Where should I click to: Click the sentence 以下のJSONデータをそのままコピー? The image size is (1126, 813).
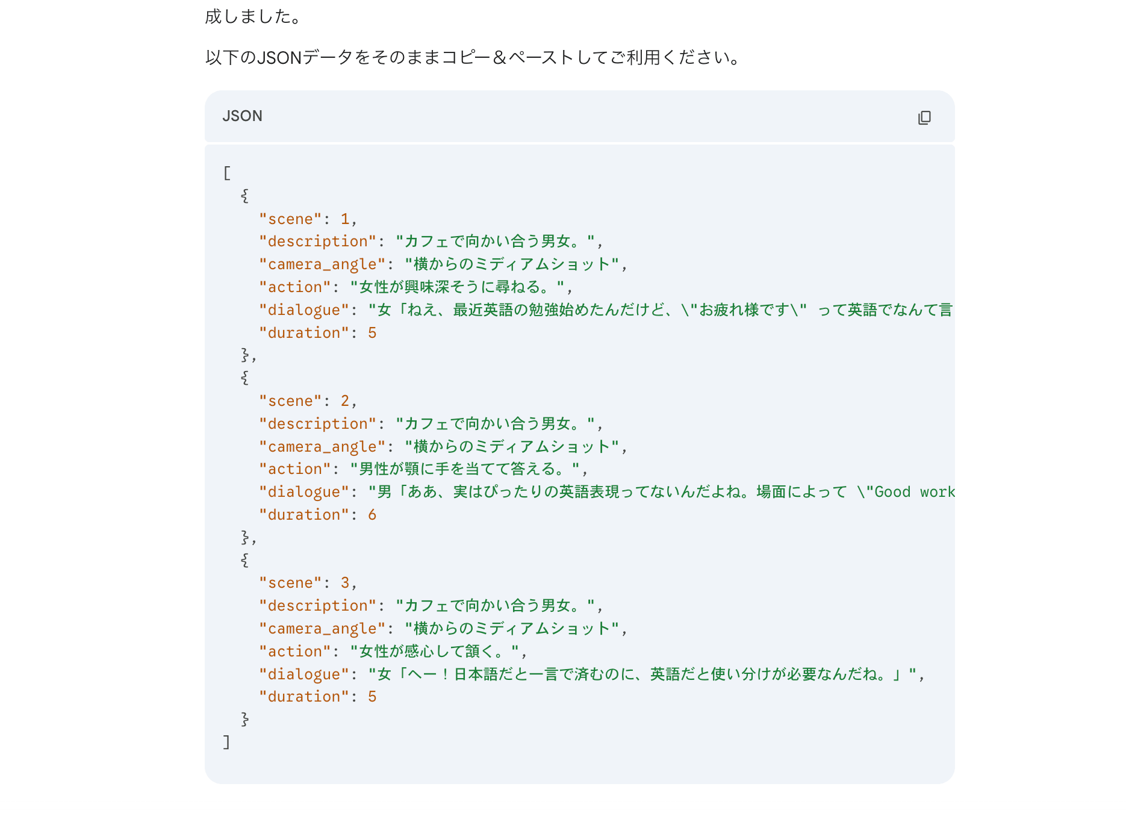[x=473, y=58]
